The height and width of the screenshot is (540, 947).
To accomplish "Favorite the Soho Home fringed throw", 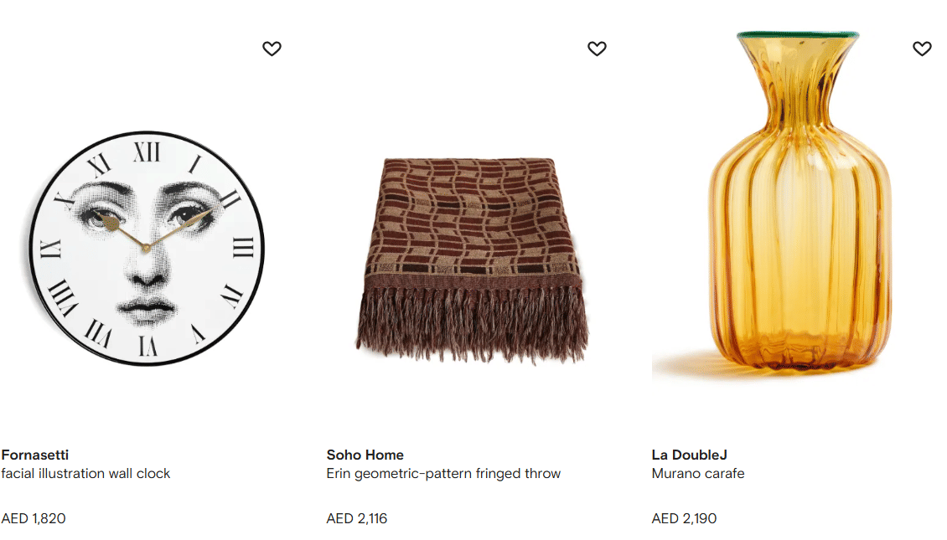I will click(x=597, y=49).
